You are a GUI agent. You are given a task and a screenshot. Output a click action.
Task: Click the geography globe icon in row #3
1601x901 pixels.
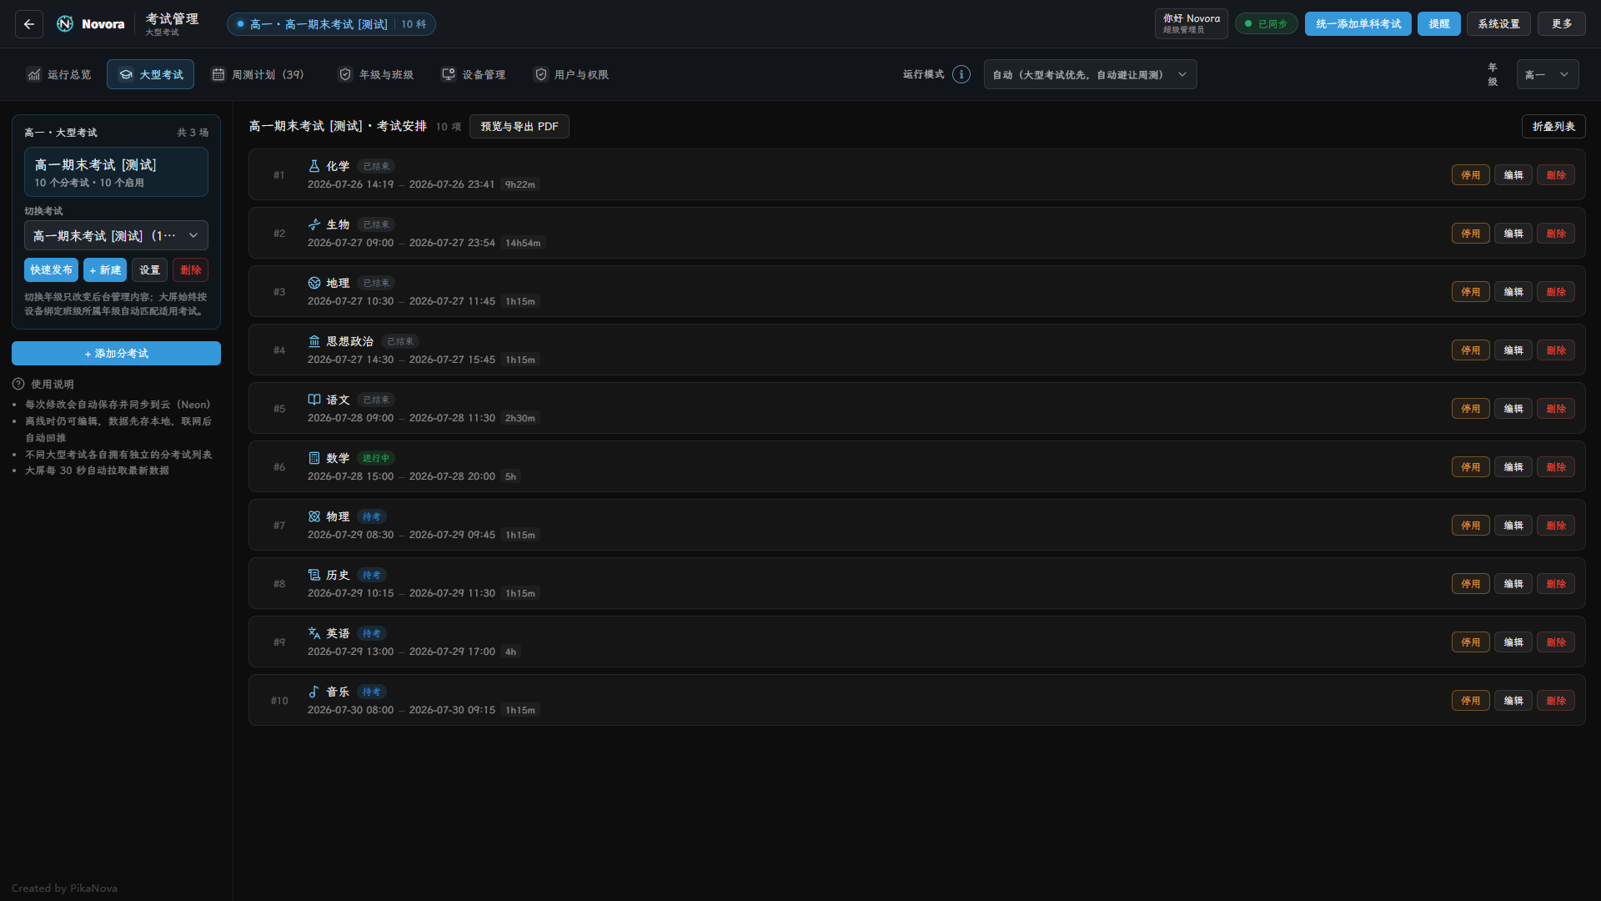pos(314,283)
